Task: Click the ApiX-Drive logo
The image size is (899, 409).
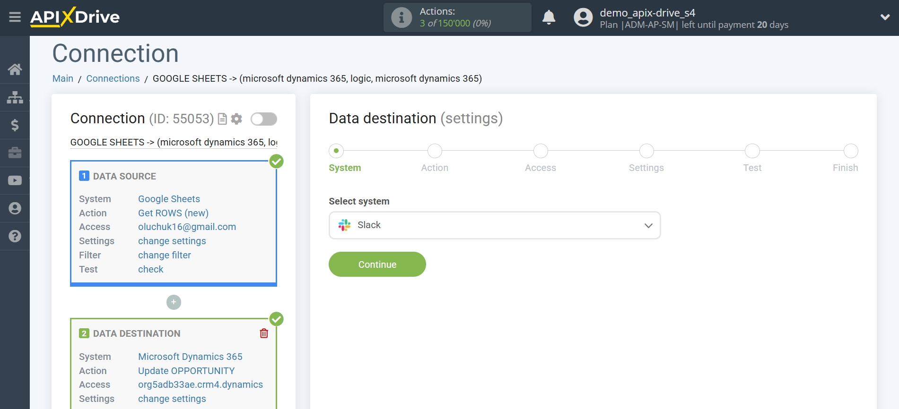Action: tap(75, 17)
